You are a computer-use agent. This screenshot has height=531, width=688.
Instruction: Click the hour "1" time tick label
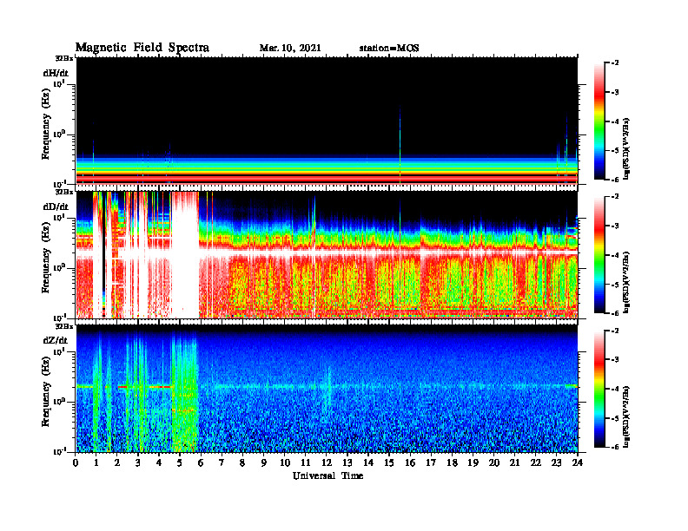[x=96, y=462]
